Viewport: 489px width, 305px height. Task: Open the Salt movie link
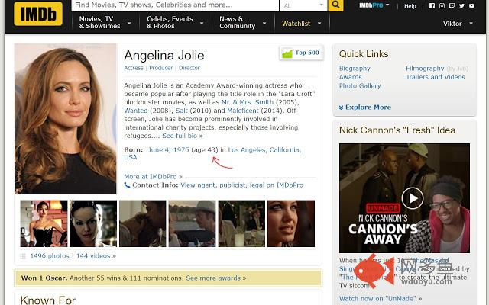pyautogui.click(x=182, y=111)
